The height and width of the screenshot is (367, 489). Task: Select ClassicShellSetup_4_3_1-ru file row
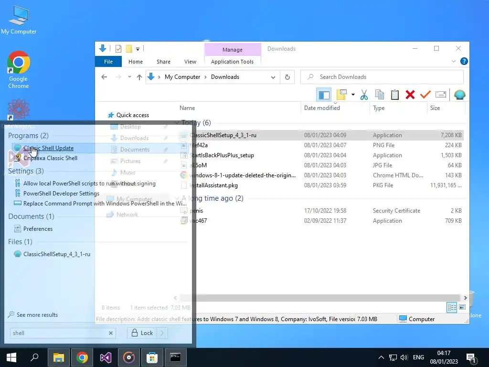(321, 135)
